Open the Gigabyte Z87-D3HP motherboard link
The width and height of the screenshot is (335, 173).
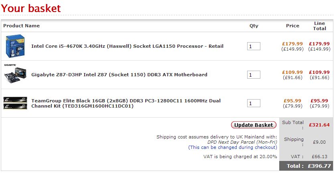pos(119,75)
